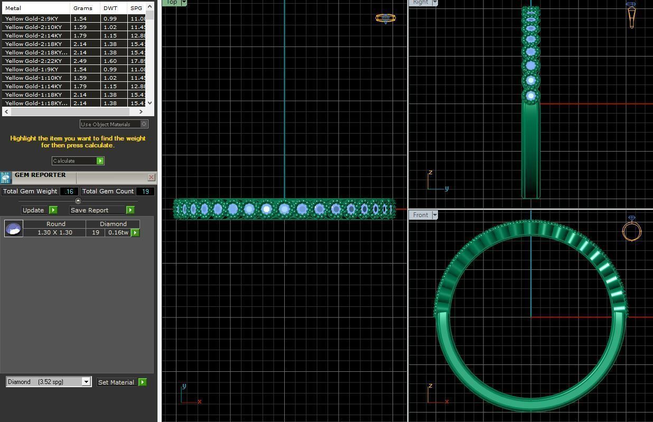Viewport: 653px width, 422px height.
Task: Click the Calculate button
Action: pos(78,161)
